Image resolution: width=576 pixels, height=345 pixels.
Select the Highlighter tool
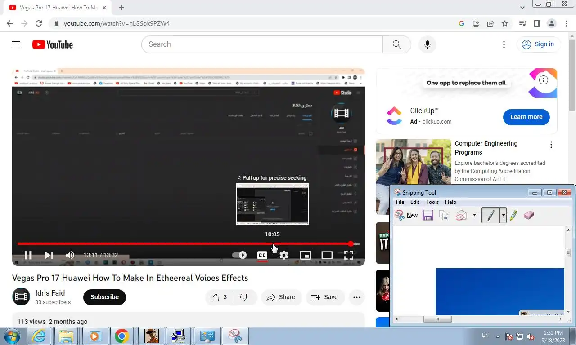pyautogui.click(x=514, y=215)
